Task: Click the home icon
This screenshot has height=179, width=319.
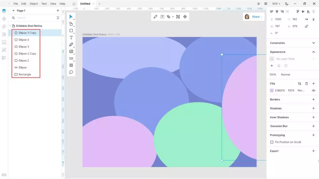Action: pos(74,4)
